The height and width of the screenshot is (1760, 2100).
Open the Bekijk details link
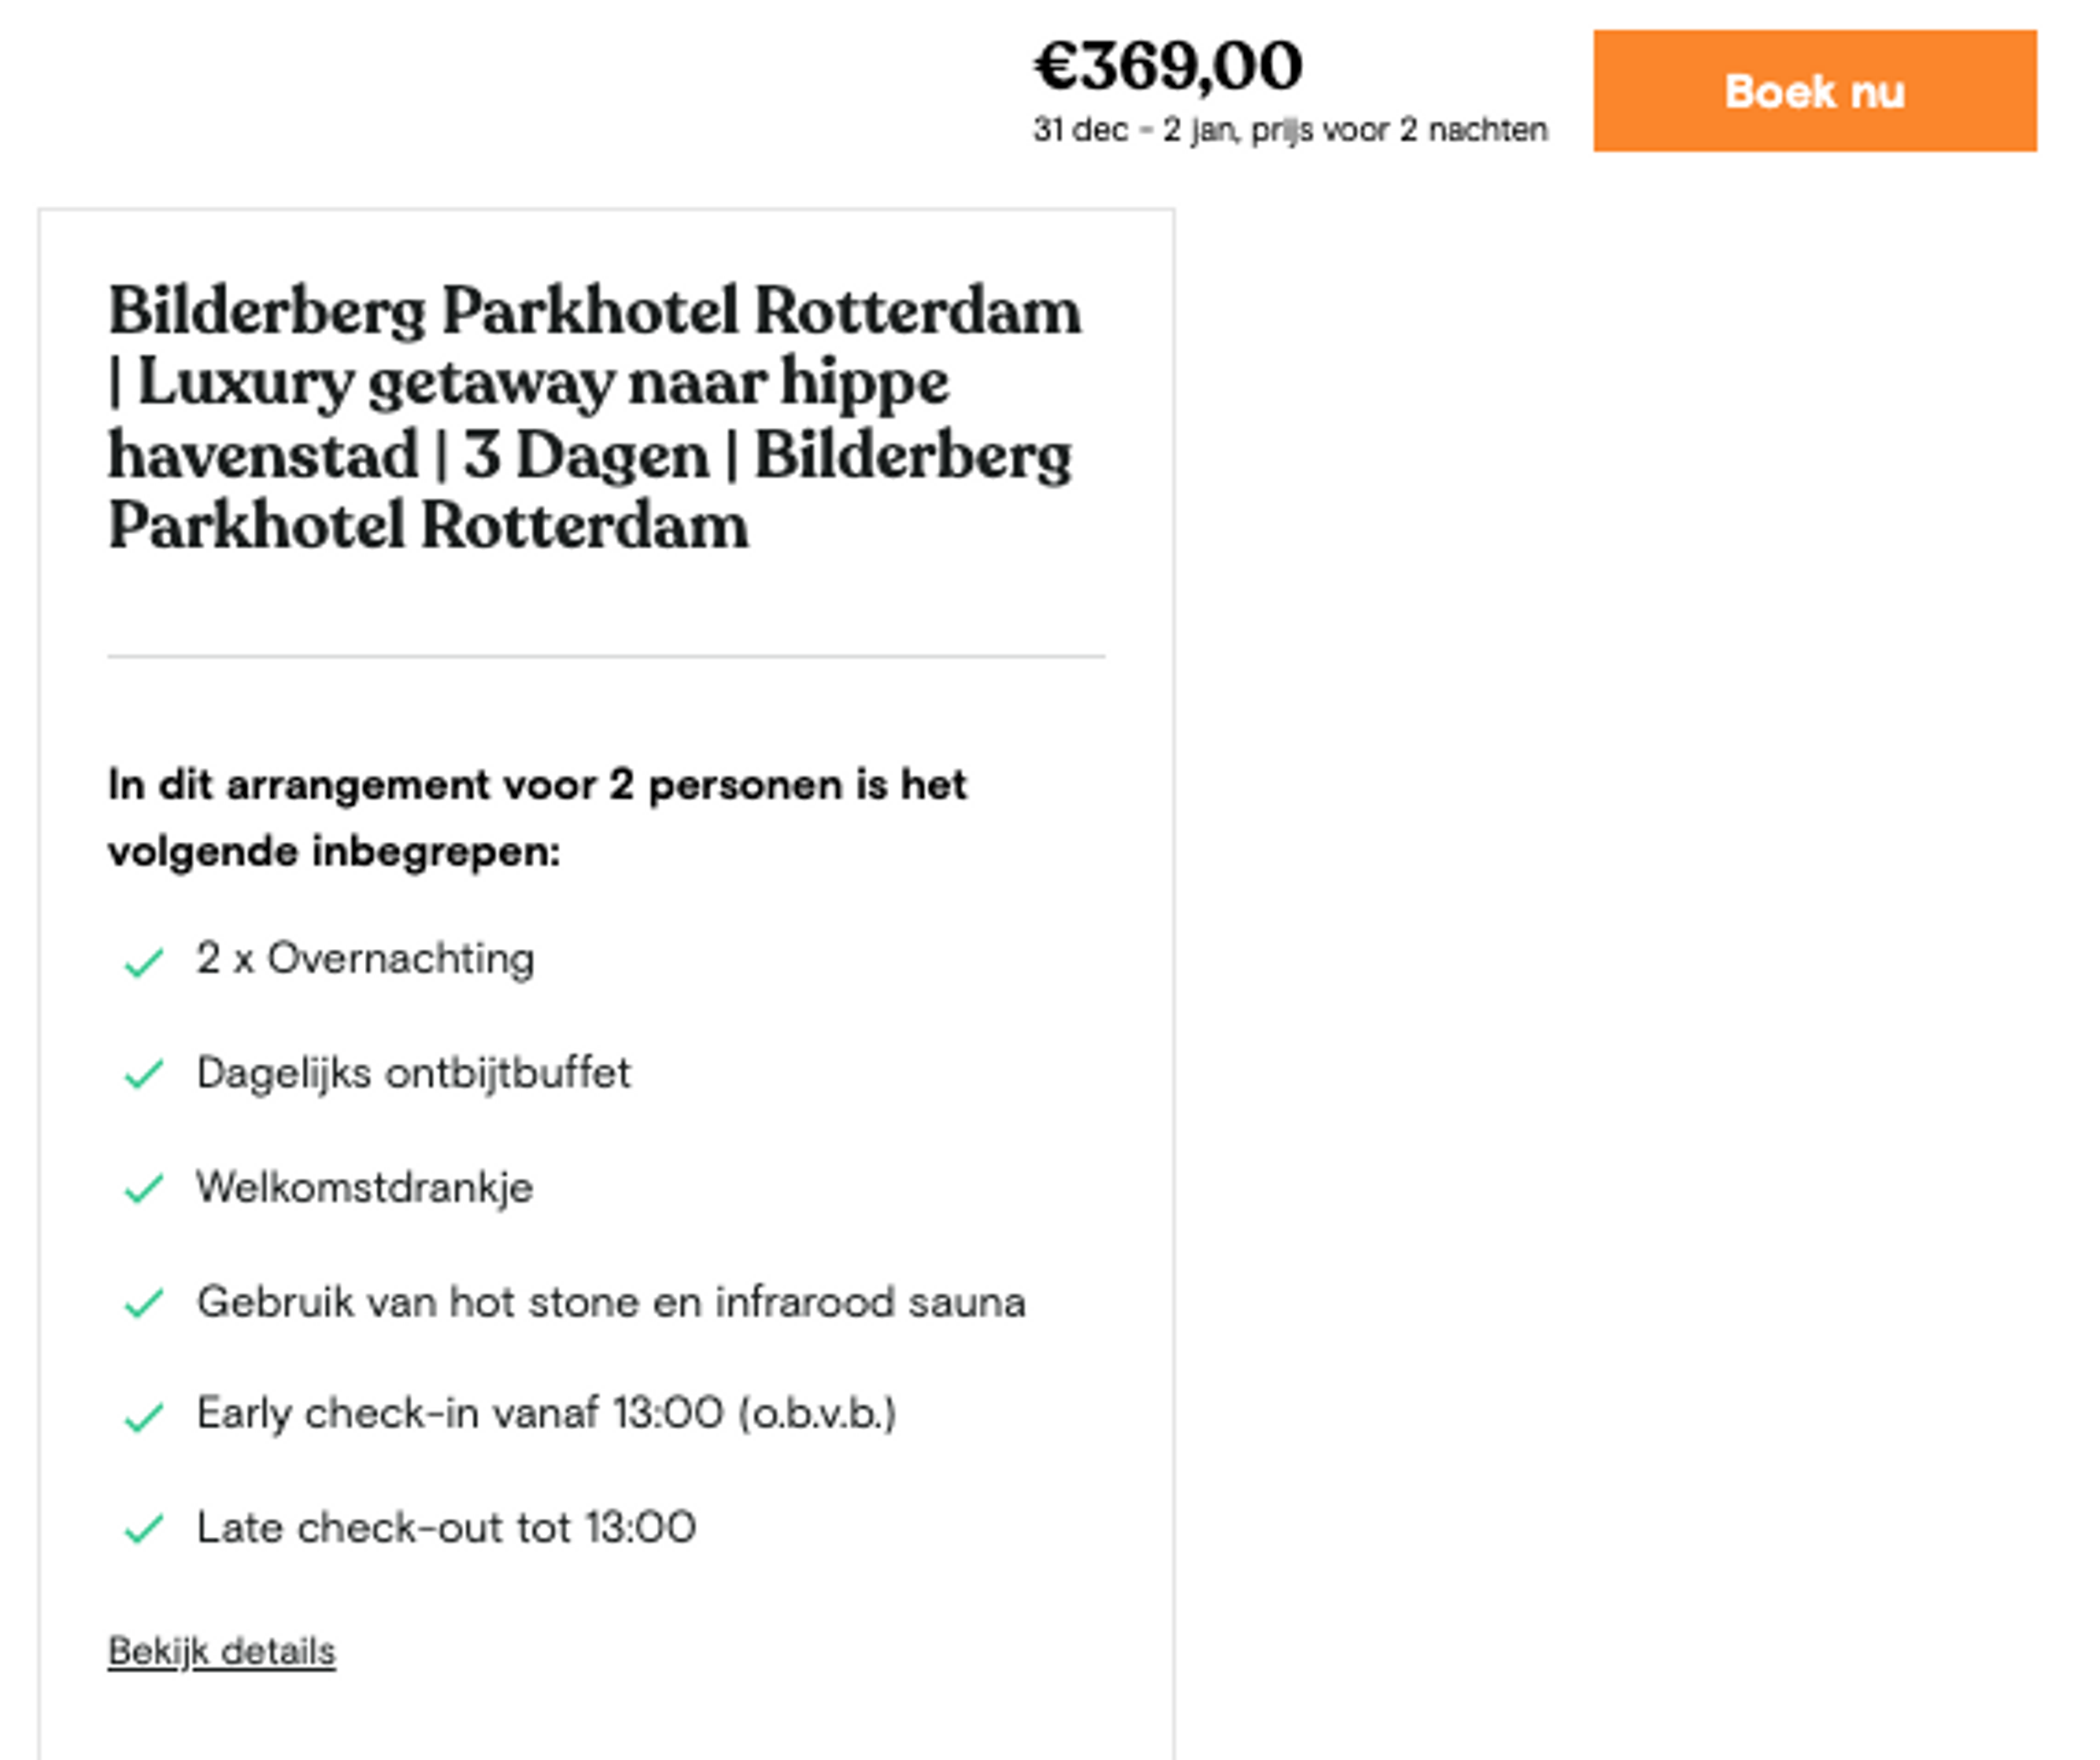[x=222, y=1651]
